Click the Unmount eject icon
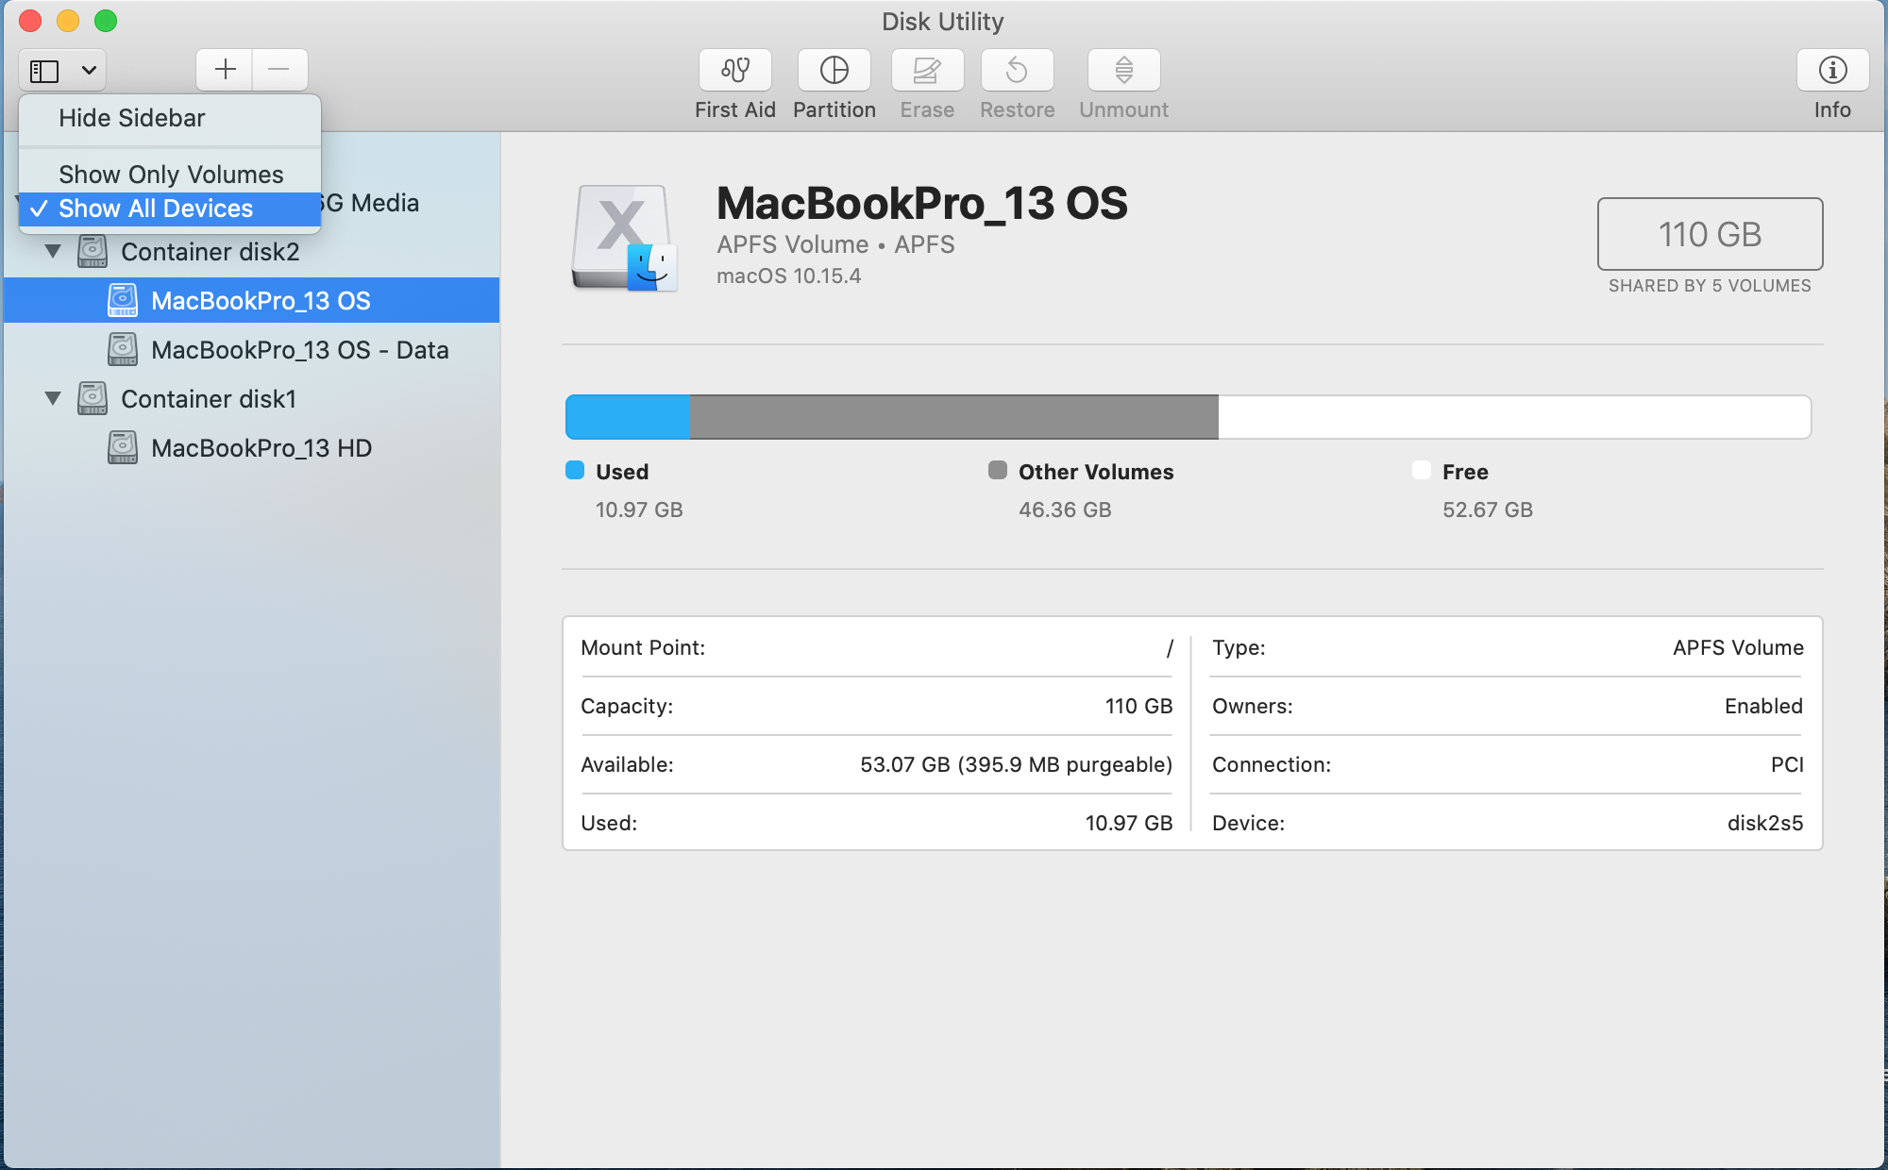This screenshot has width=1888, height=1170. (x=1123, y=70)
